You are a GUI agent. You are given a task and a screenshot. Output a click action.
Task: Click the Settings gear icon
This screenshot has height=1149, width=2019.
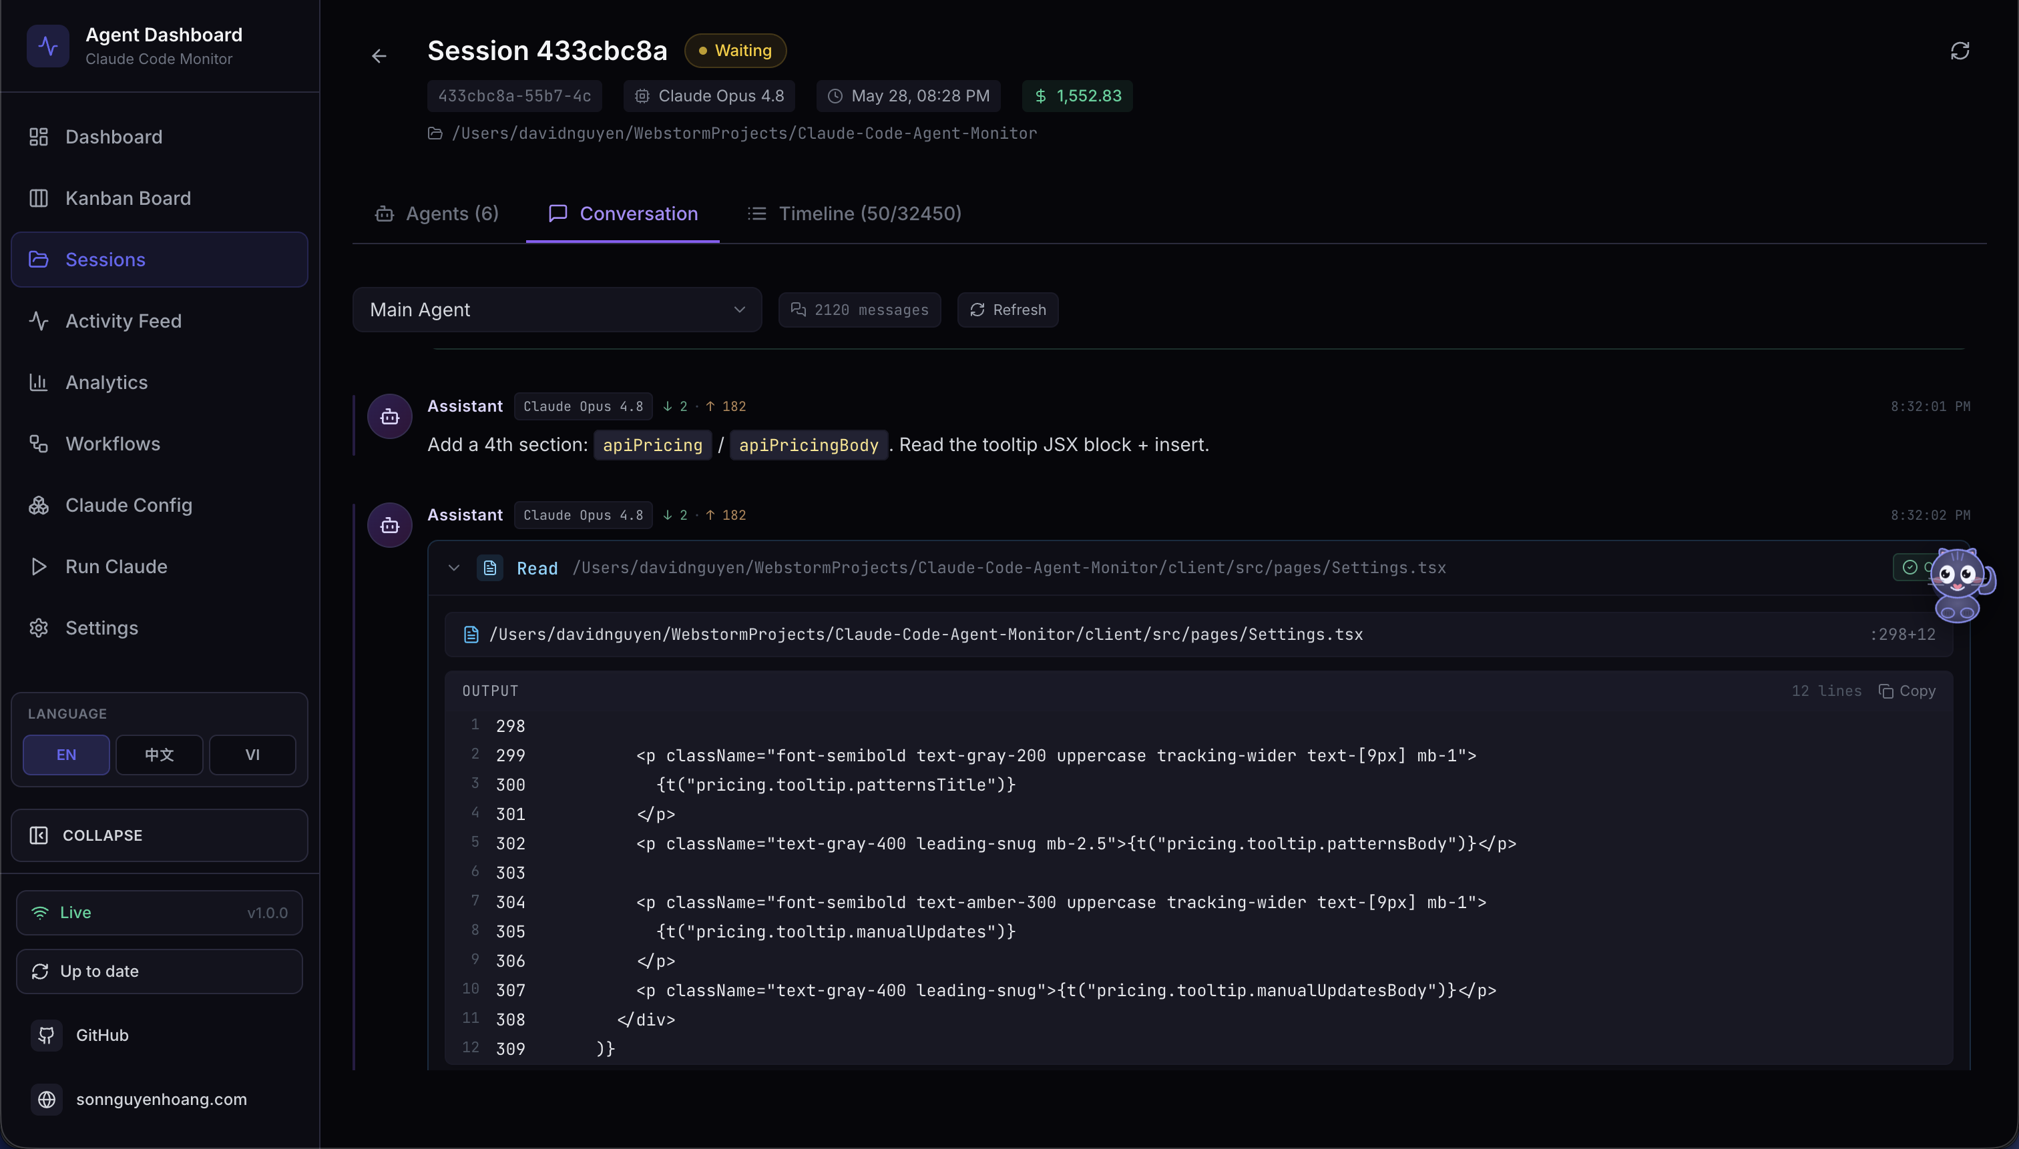pyautogui.click(x=39, y=628)
